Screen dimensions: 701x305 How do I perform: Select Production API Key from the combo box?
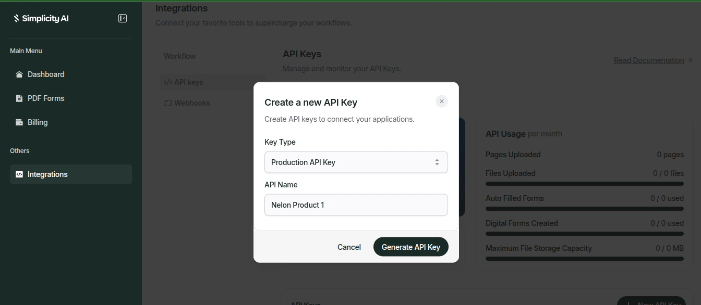coord(356,162)
